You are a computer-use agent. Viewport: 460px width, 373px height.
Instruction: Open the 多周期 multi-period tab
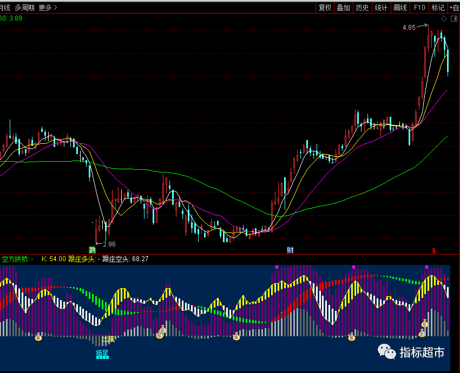(x=25, y=8)
